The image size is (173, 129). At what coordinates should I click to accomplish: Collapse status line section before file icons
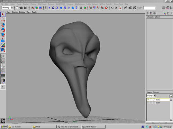pyautogui.click(x=15, y=8)
